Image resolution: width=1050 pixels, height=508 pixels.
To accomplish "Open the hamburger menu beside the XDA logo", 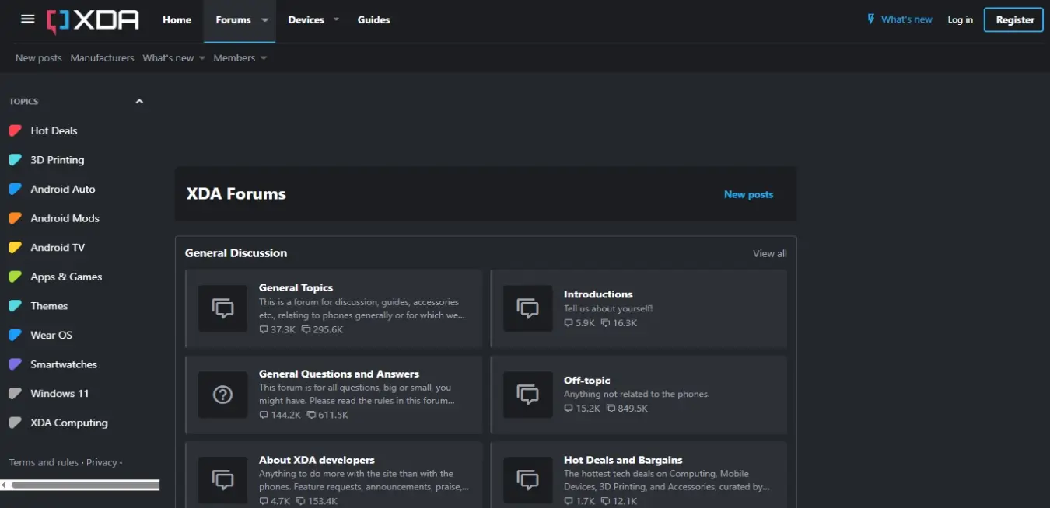I will (x=28, y=19).
